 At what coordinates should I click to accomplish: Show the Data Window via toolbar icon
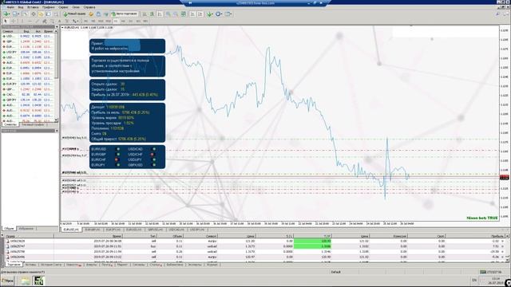[x=34, y=14]
